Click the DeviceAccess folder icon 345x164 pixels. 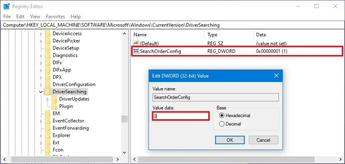(48, 34)
